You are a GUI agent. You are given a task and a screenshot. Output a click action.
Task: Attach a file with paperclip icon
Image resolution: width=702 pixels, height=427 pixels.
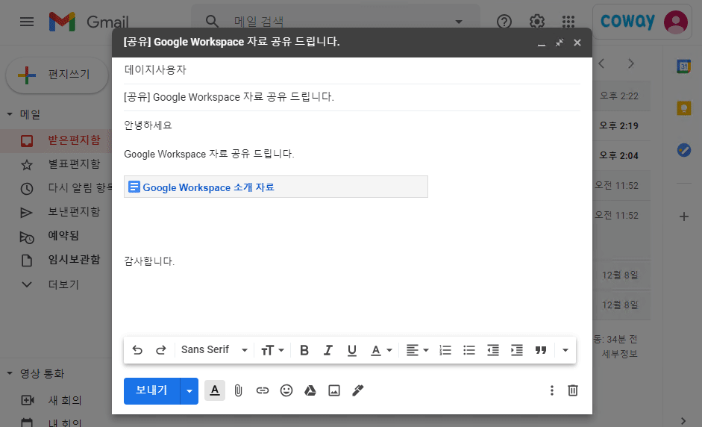238,390
